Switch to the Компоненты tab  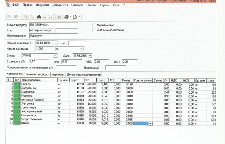(x=14, y=74)
